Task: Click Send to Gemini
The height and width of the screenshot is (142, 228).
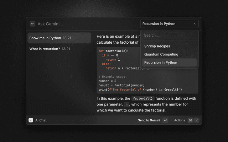Action: (149, 120)
